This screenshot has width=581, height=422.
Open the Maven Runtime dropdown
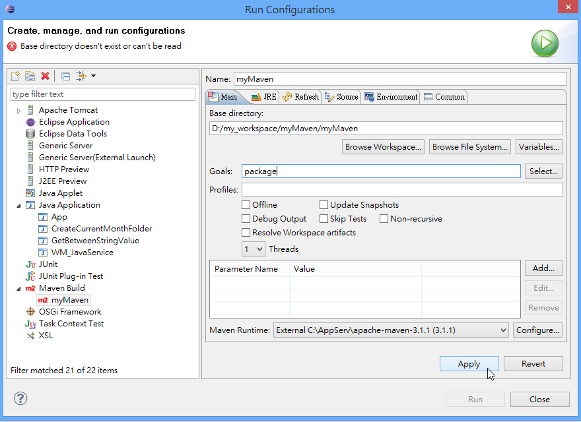(x=391, y=330)
